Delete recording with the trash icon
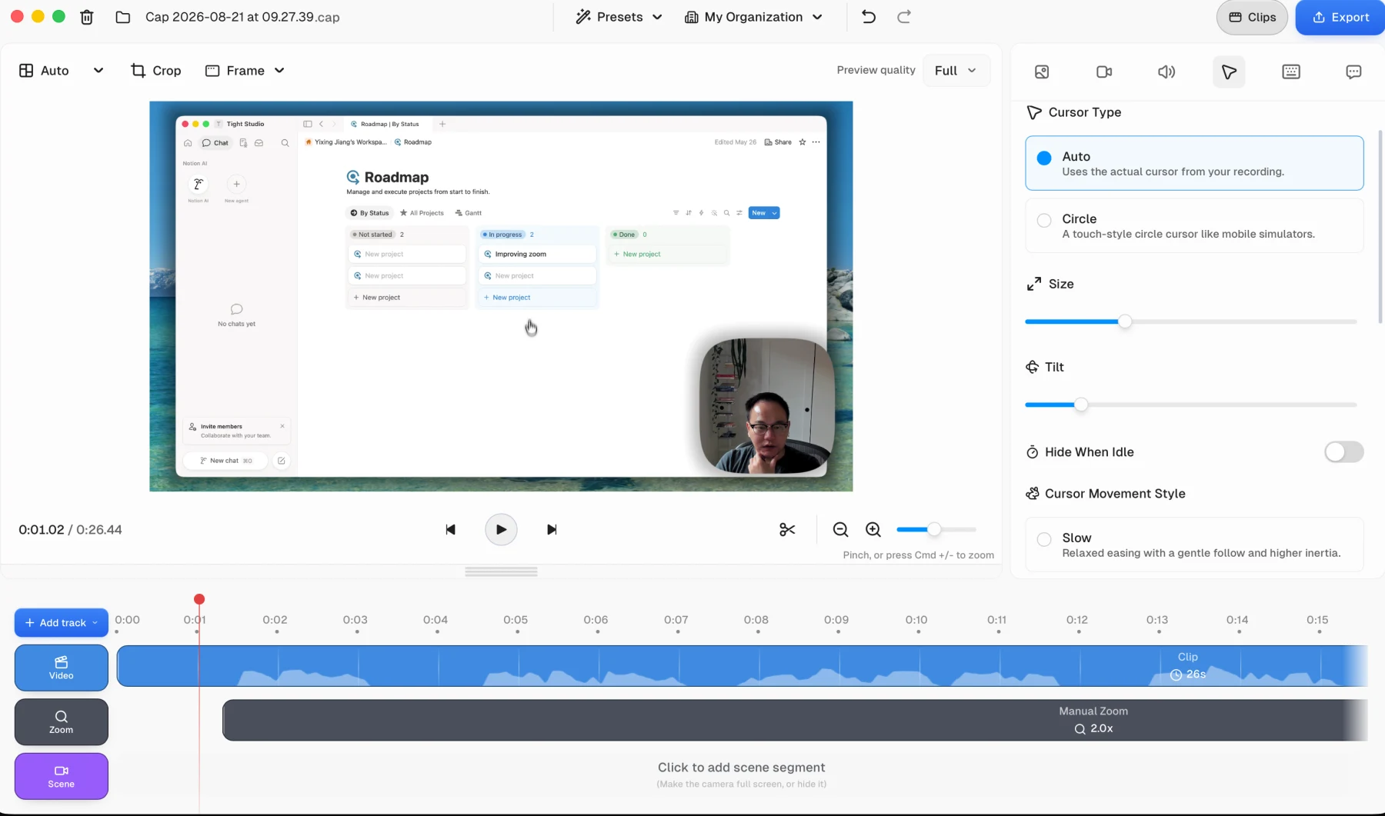Screen dimensions: 1385x816 (86, 17)
